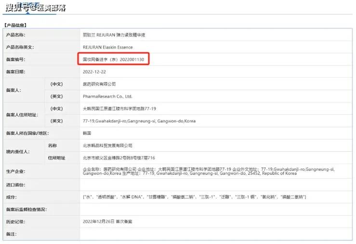Select the 生产企业 label
Image resolution: width=356 pixels, height=244 pixels.
[x=16, y=171]
